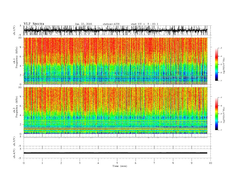Click the ch.1 spectrogram color bar
237x183 pixels.
pyautogui.click(x=216, y=65)
